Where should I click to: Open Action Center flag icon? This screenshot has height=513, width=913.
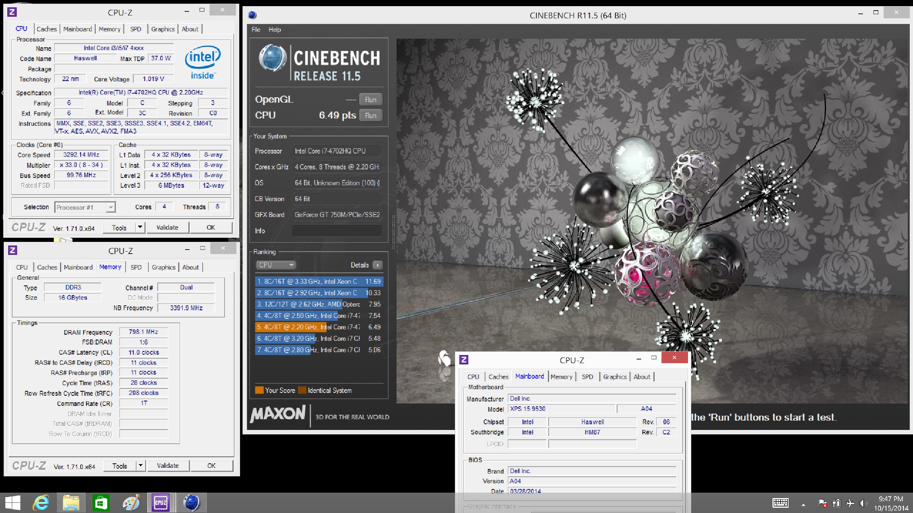click(823, 504)
